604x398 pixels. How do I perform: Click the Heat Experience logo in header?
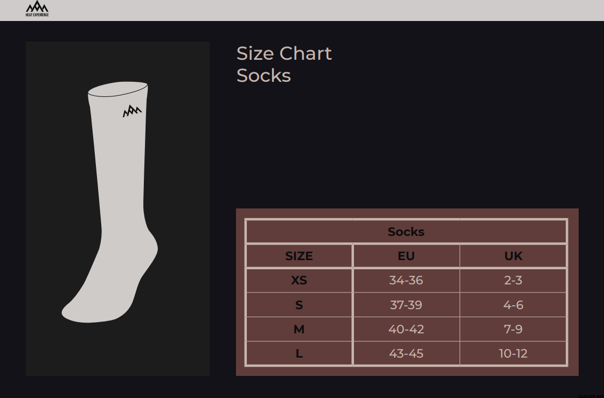click(37, 9)
